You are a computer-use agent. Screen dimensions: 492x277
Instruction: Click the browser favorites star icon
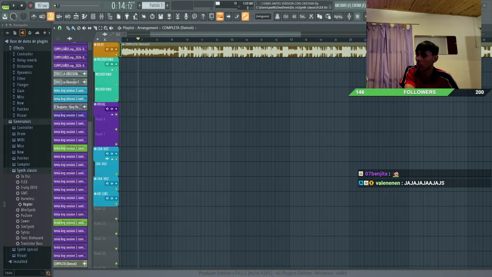pyautogui.click(x=45, y=33)
